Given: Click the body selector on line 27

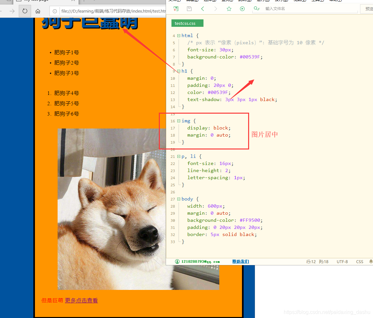Looking at the screenshot, I should click(187, 199).
